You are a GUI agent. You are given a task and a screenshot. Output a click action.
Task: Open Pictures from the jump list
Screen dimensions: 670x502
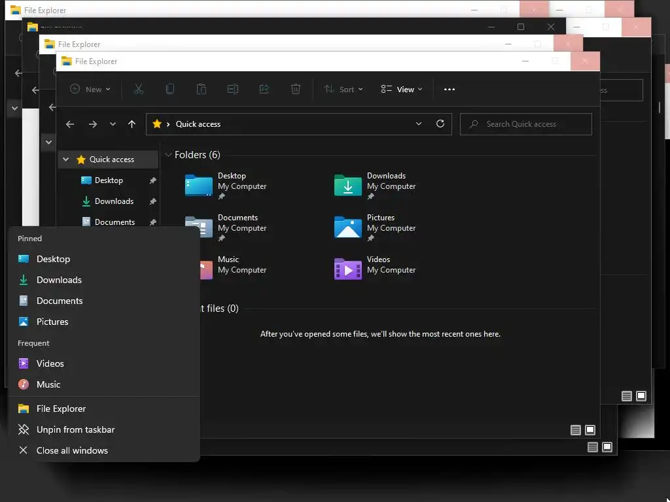[x=104, y=322]
